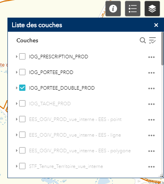Open the legend list widget

(x=133, y=9)
